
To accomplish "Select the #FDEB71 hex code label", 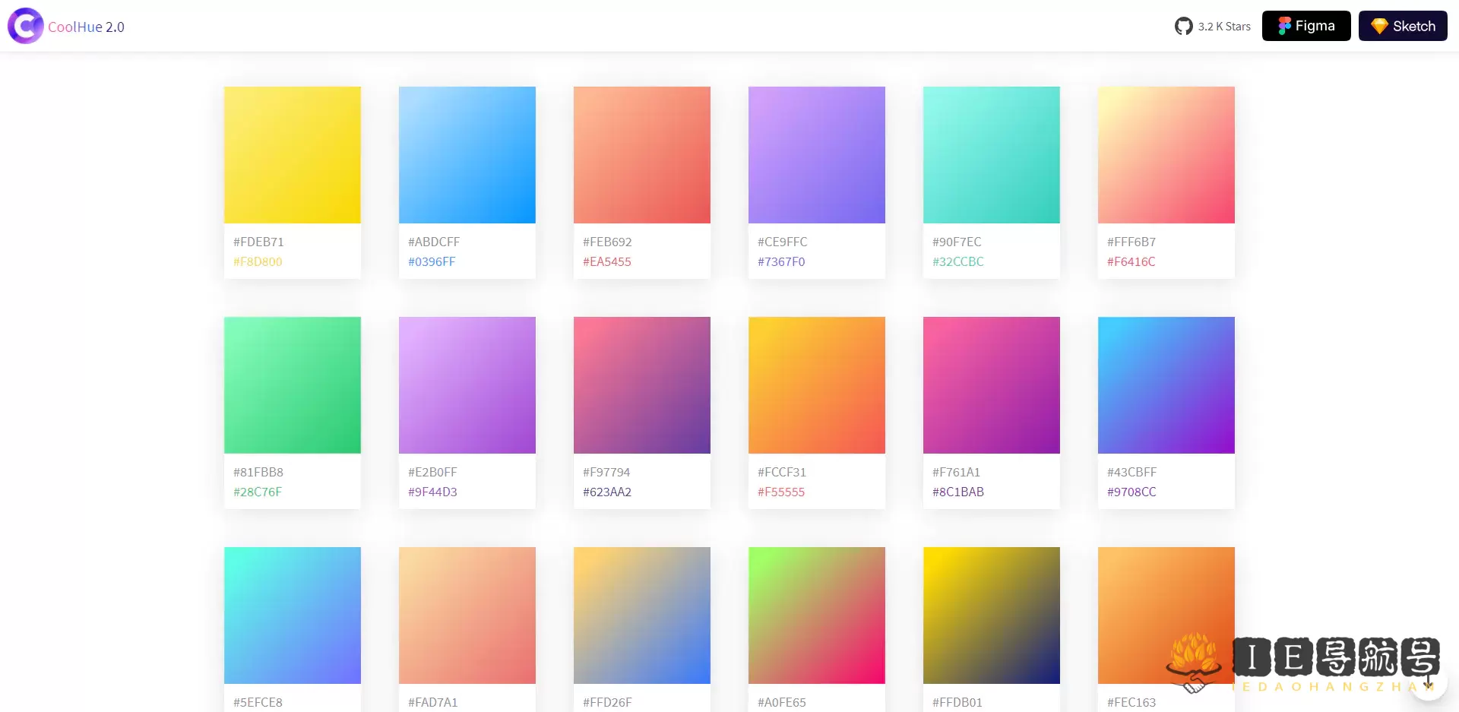I will (258, 242).
